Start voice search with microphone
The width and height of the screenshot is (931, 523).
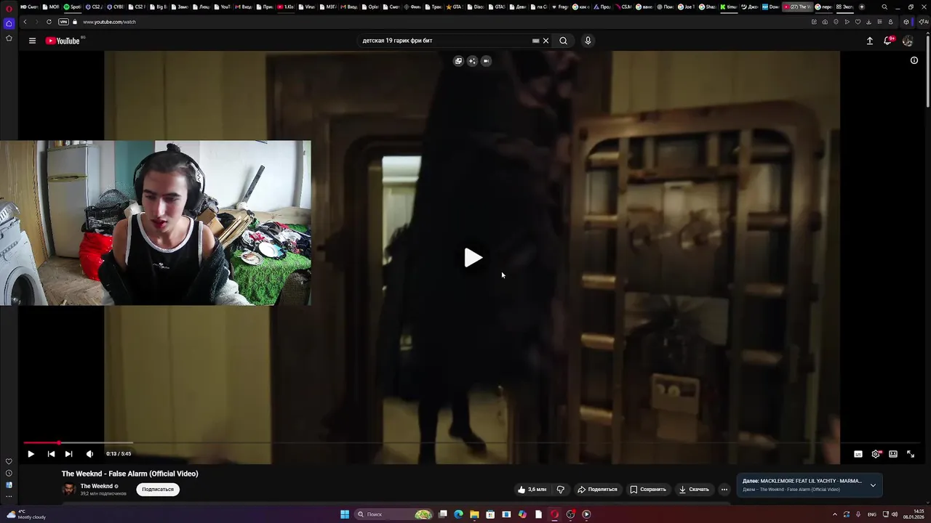(588, 41)
